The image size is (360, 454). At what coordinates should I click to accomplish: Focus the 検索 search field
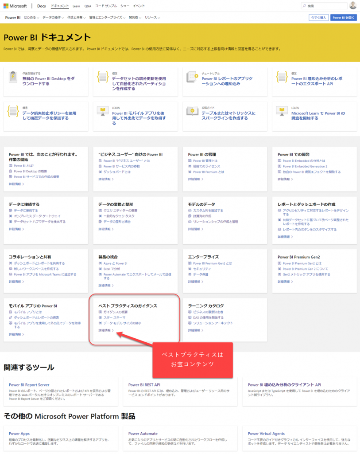point(324,6)
